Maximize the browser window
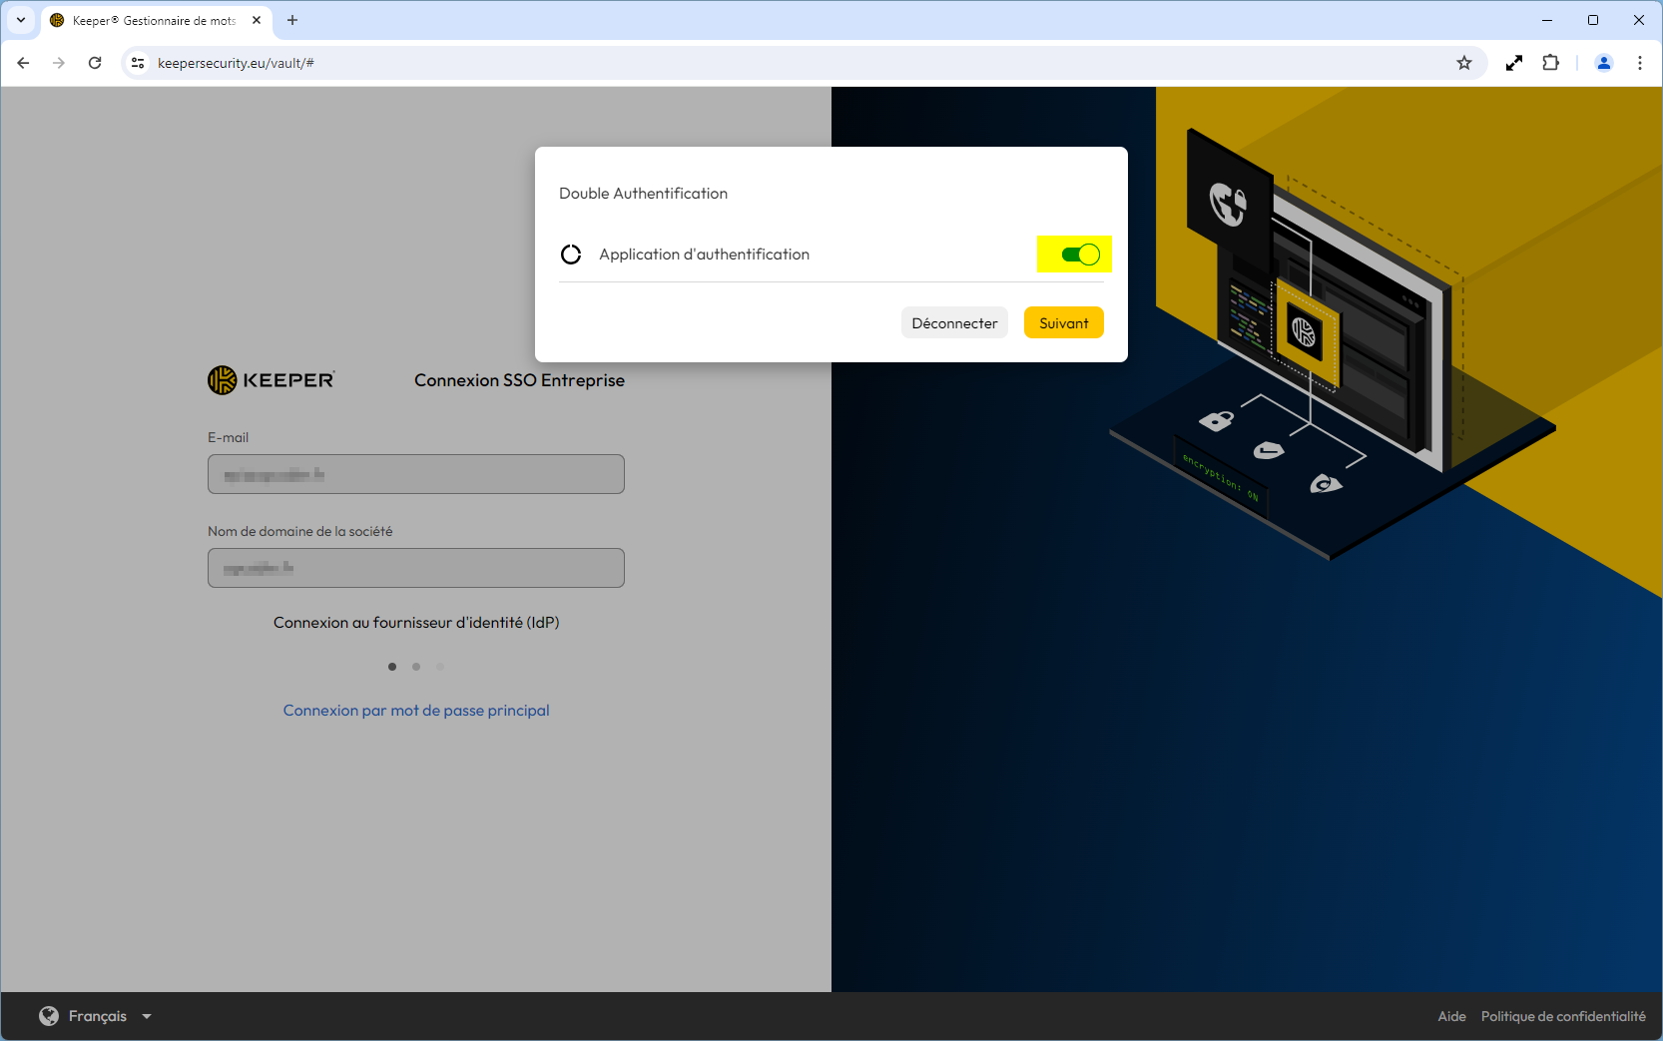 pos(1593,20)
